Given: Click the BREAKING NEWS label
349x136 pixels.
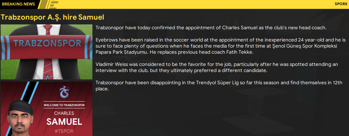Looking at the screenshot, I should coord(18,4).
